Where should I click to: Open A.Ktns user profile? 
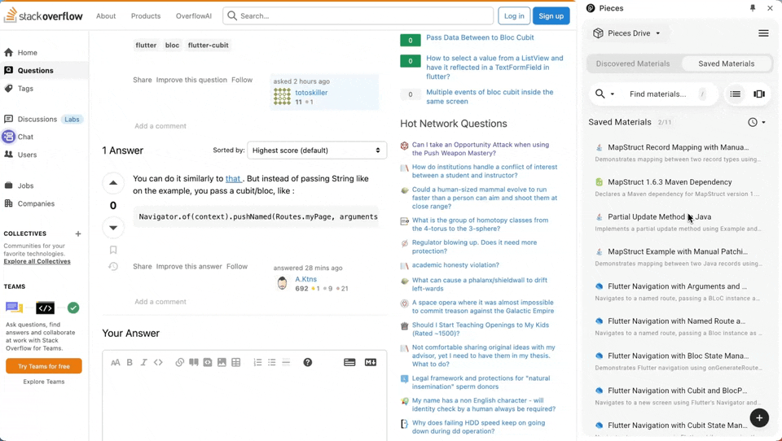(x=305, y=279)
